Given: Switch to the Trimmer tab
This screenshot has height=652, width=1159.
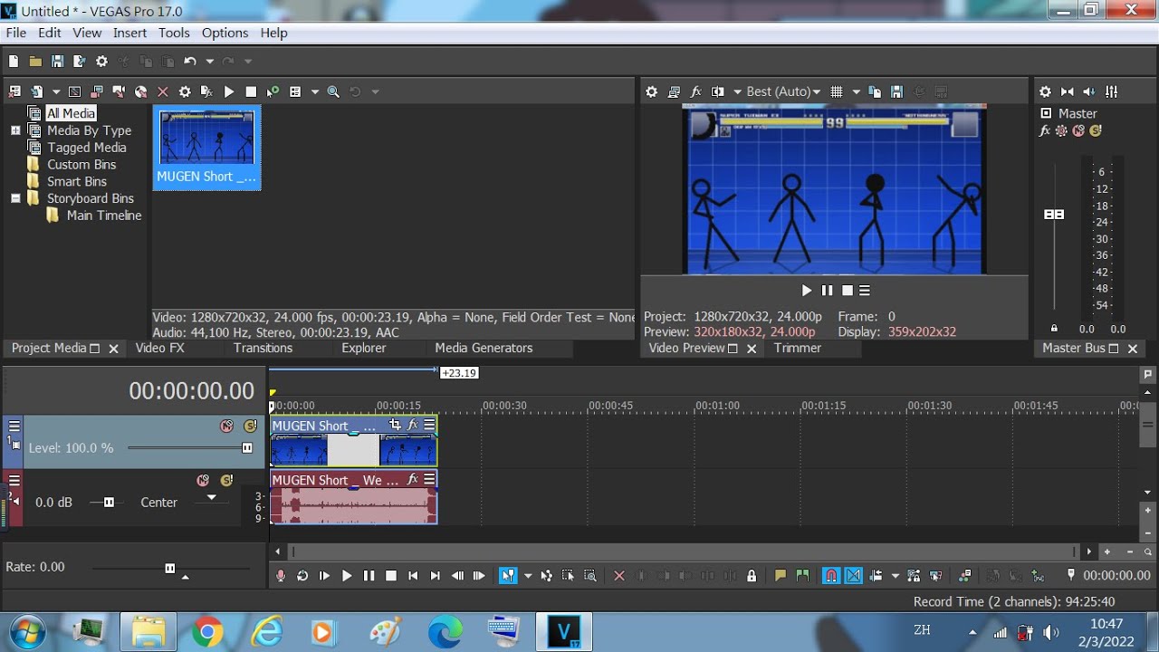Looking at the screenshot, I should pos(798,348).
